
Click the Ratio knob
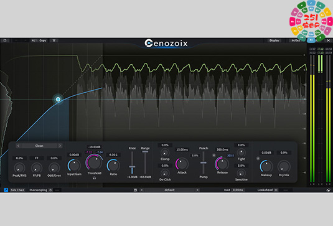[113, 166]
